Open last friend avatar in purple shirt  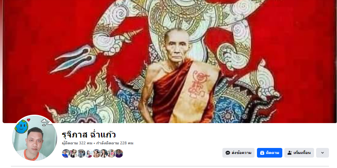119,154
